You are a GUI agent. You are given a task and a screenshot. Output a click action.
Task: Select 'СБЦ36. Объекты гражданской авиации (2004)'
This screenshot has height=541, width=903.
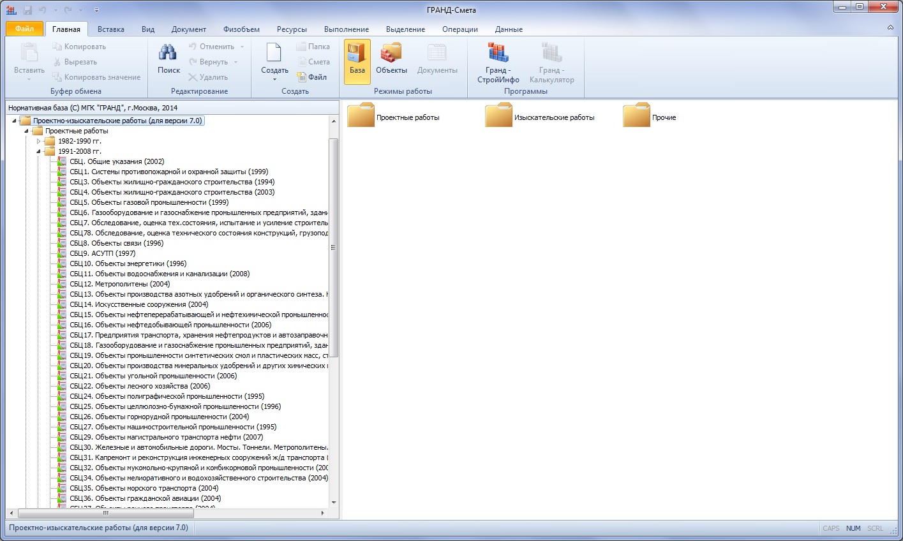[146, 498]
